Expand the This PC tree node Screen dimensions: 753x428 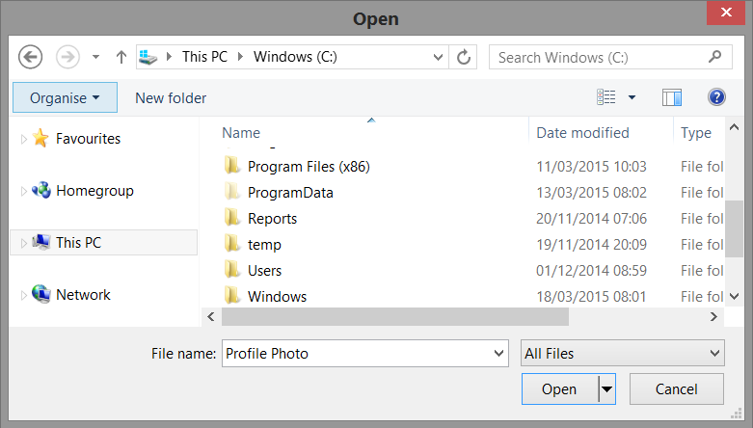[24, 243]
